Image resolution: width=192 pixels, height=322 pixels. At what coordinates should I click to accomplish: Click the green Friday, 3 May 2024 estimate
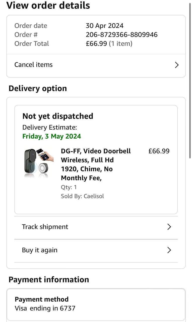[x=52, y=136]
